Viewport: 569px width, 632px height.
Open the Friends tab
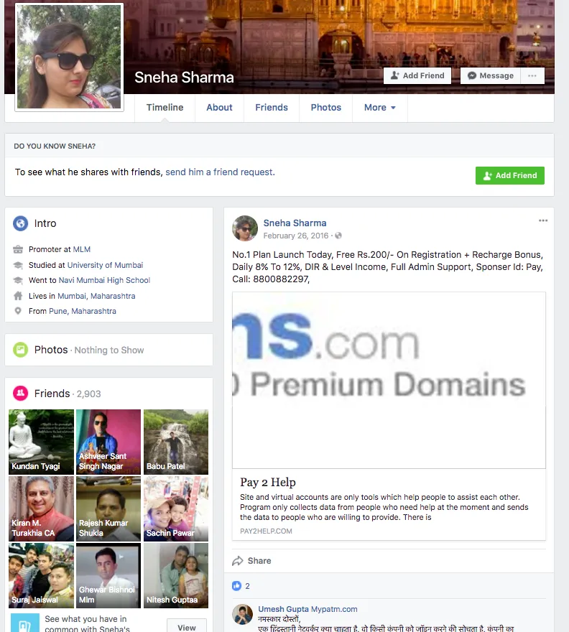(272, 108)
